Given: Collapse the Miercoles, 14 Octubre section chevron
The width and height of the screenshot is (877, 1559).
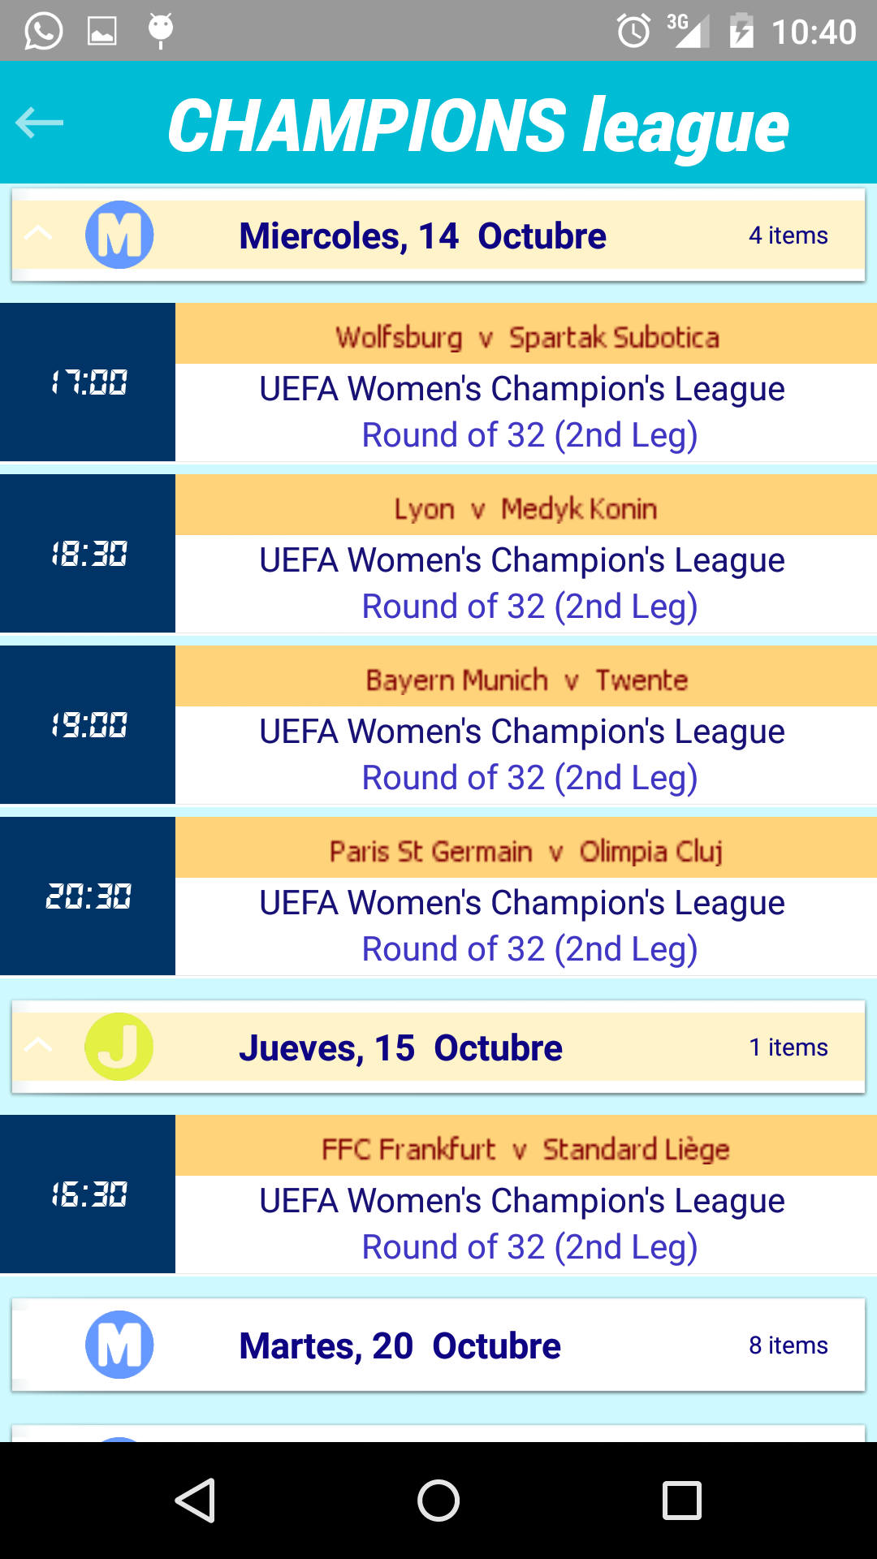Looking at the screenshot, I should (x=38, y=235).
